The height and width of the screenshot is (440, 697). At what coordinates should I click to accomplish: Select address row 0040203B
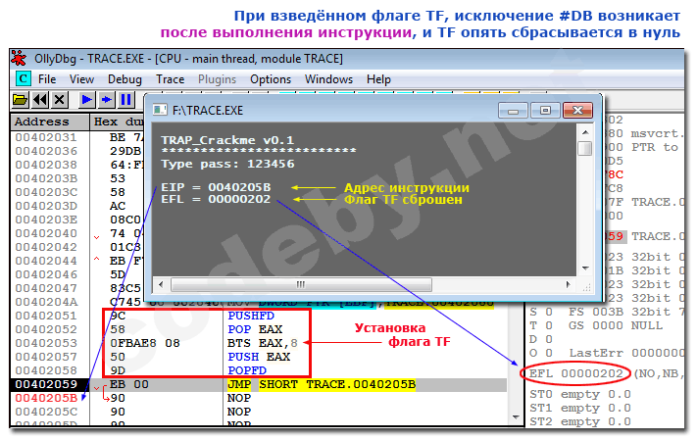(x=46, y=178)
